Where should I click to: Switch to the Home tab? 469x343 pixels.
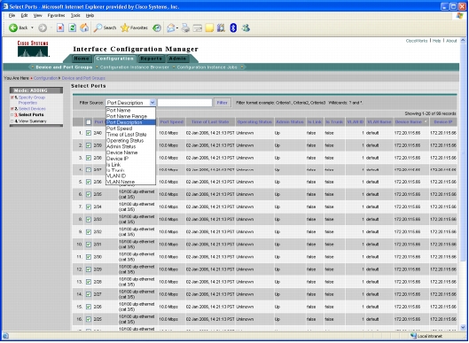pyautogui.click(x=82, y=58)
